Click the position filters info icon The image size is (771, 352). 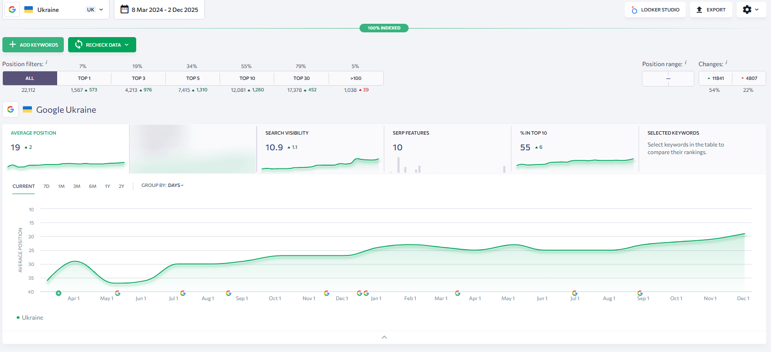tap(47, 63)
